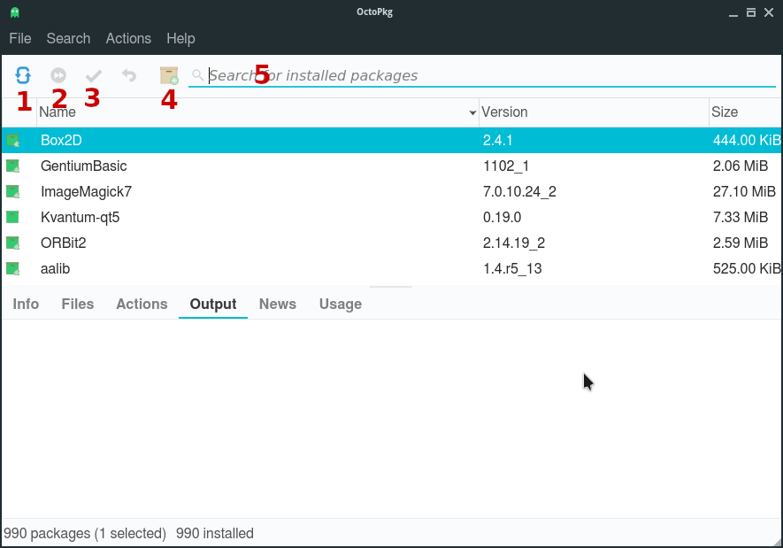
Task: Click the 27.10 MiB size cell
Action: click(744, 192)
